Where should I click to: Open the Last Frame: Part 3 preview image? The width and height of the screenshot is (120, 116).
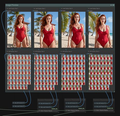coord(73,30)
